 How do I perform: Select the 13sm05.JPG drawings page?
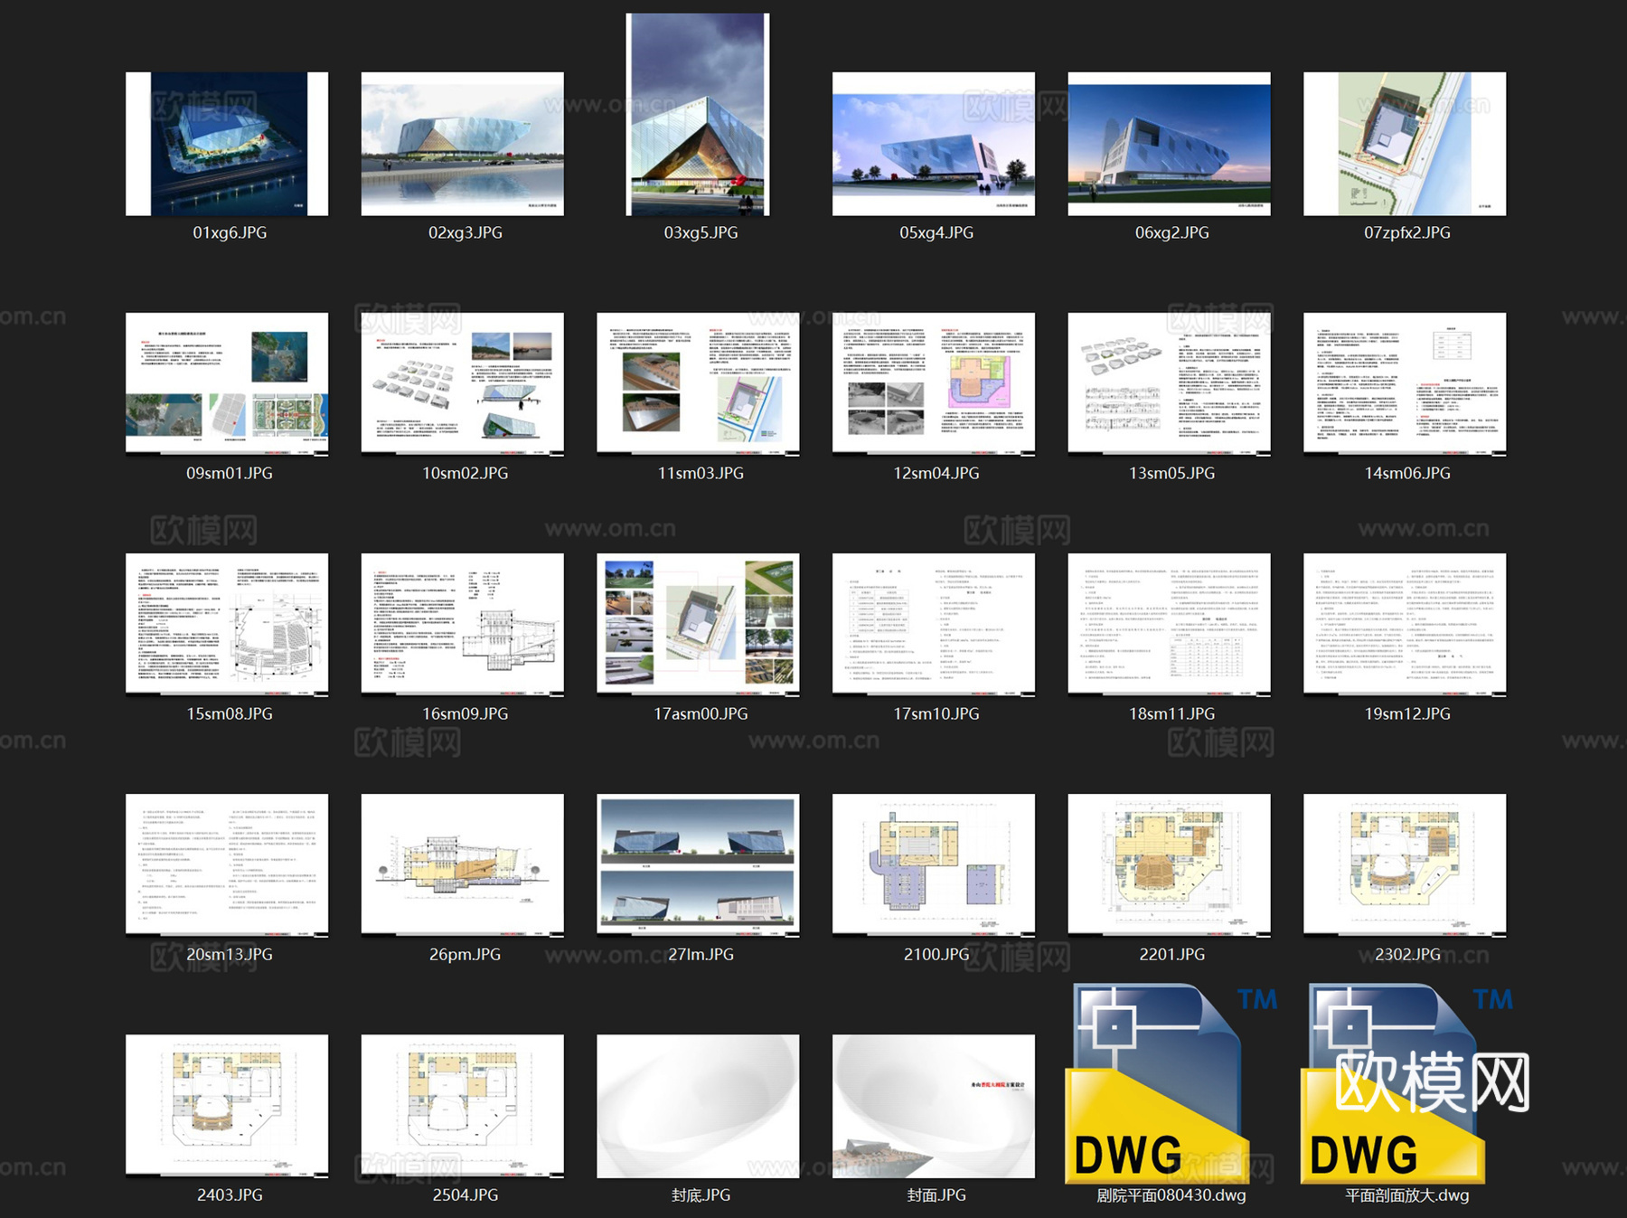(1168, 383)
